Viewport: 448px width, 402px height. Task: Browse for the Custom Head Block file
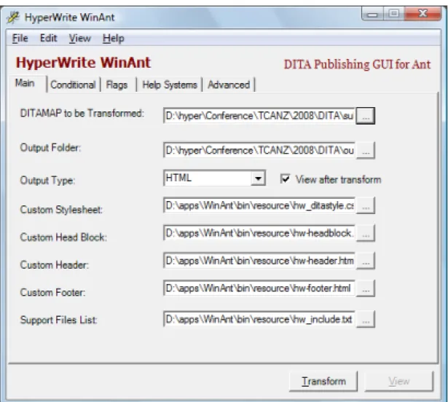tap(366, 233)
